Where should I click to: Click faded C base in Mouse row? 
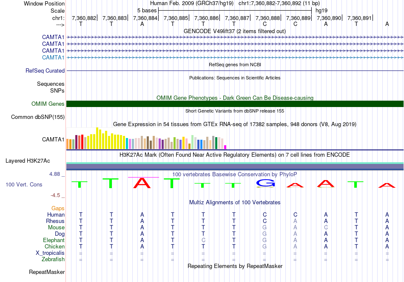tap(326, 228)
